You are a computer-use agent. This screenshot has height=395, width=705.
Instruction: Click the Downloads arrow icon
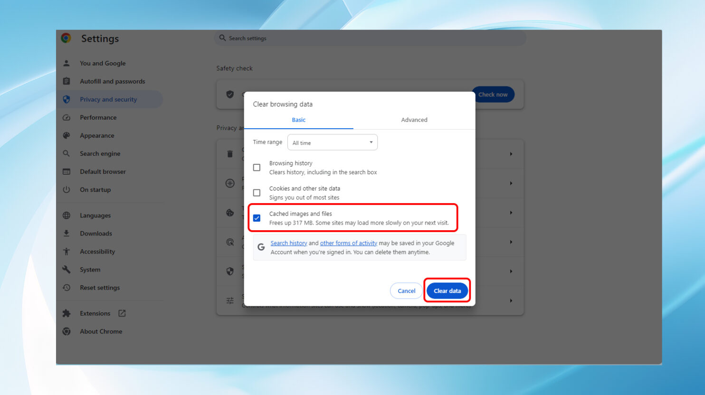67,234
